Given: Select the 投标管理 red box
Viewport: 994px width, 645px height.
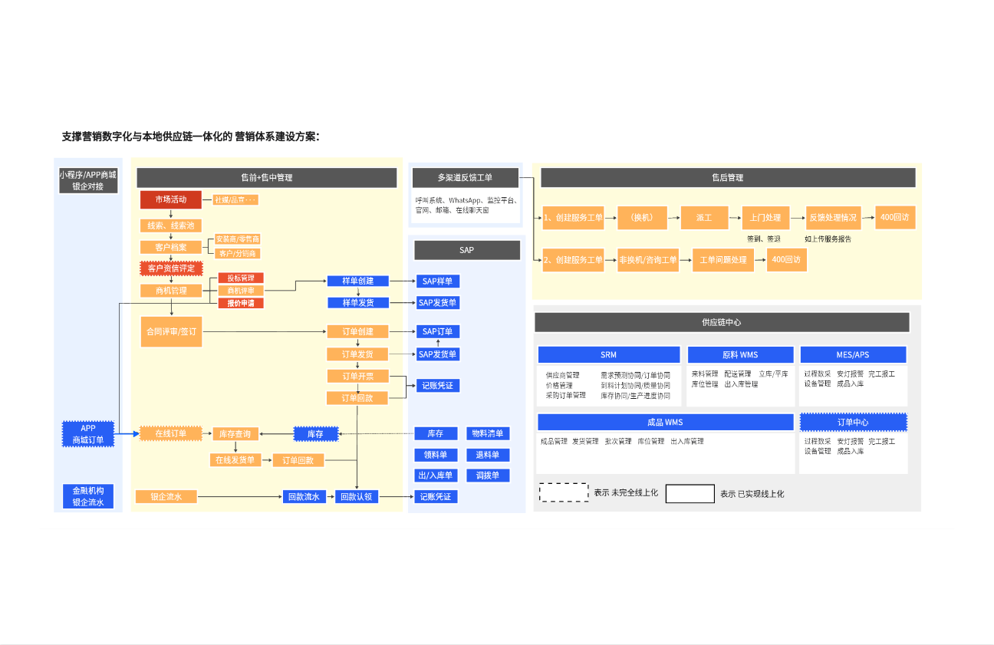Looking at the screenshot, I should [241, 278].
